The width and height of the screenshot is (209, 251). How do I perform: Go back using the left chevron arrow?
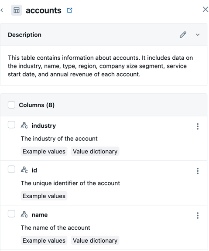pos(2,10)
